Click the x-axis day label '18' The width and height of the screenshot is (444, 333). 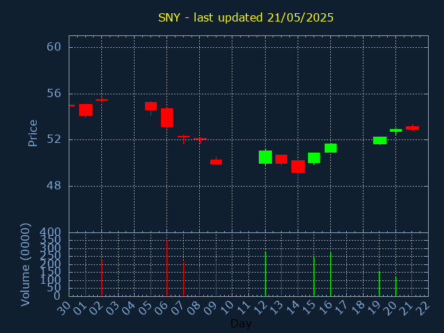point(358,308)
